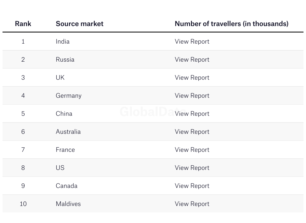Open View Report link for India
Screen dimensions: 306x223
pos(192,41)
